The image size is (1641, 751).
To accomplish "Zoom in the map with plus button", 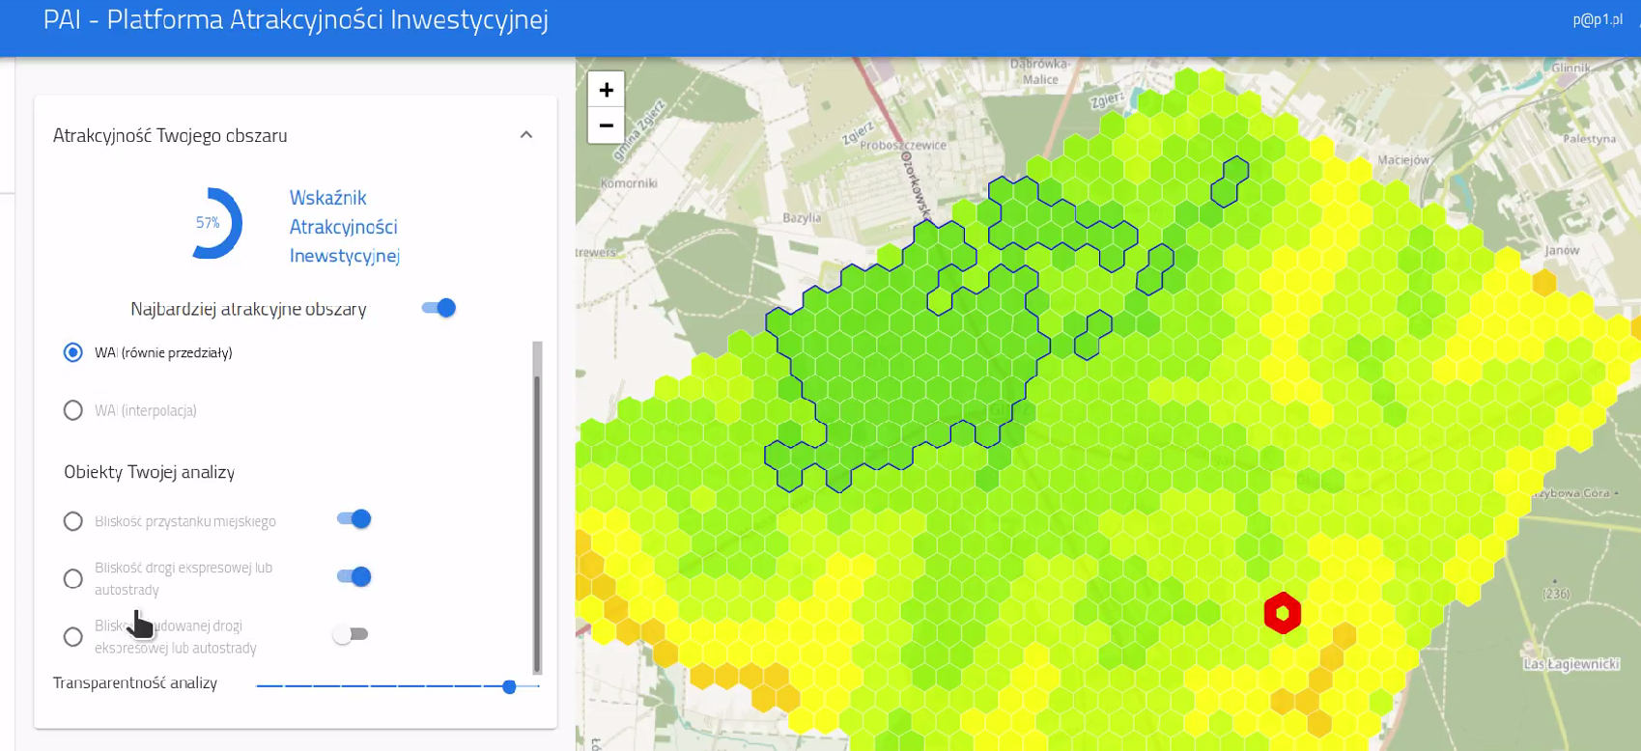I will [606, 90].
